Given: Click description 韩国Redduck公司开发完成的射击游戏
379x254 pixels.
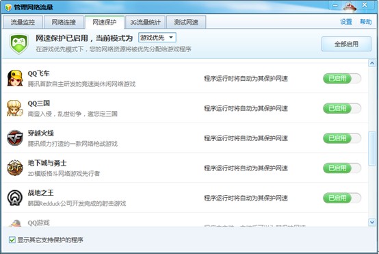Looking at the screenshot, I should [x=77, y=203].
